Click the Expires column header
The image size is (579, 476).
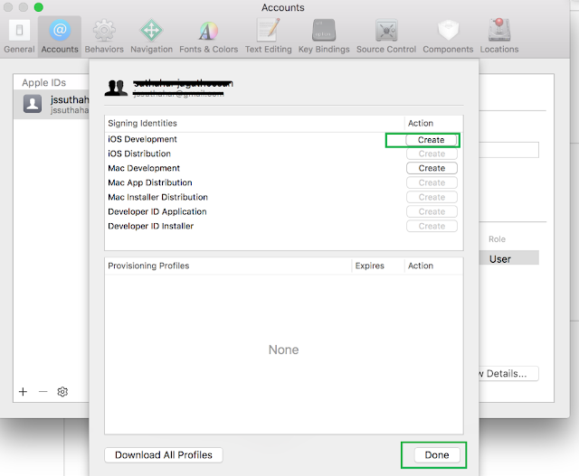[x=378, y=266]
